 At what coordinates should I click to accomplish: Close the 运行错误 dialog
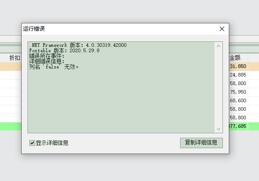tap(222, 29)
